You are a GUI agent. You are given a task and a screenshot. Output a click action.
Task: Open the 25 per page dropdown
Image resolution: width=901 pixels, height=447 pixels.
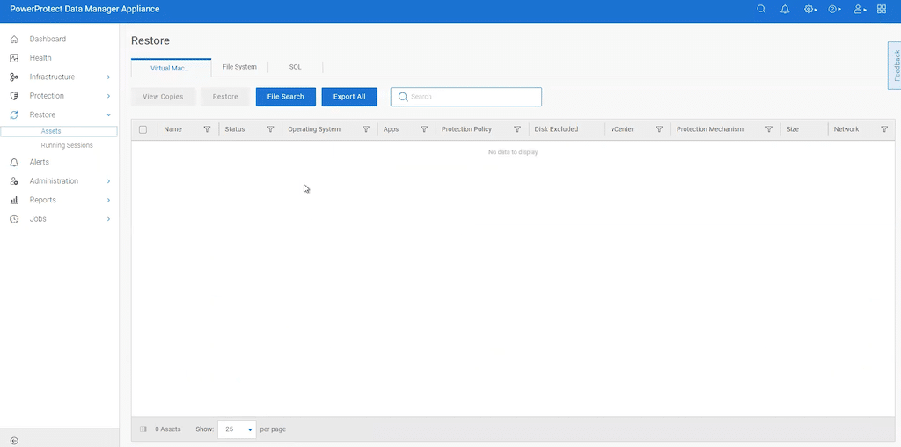237,429
